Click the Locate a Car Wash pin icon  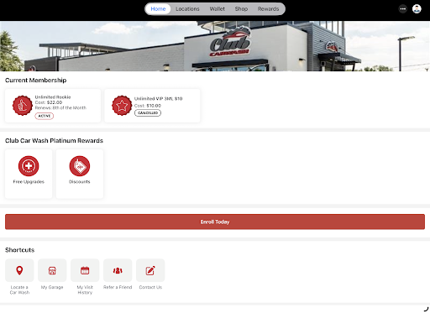(x=19, y=270)
